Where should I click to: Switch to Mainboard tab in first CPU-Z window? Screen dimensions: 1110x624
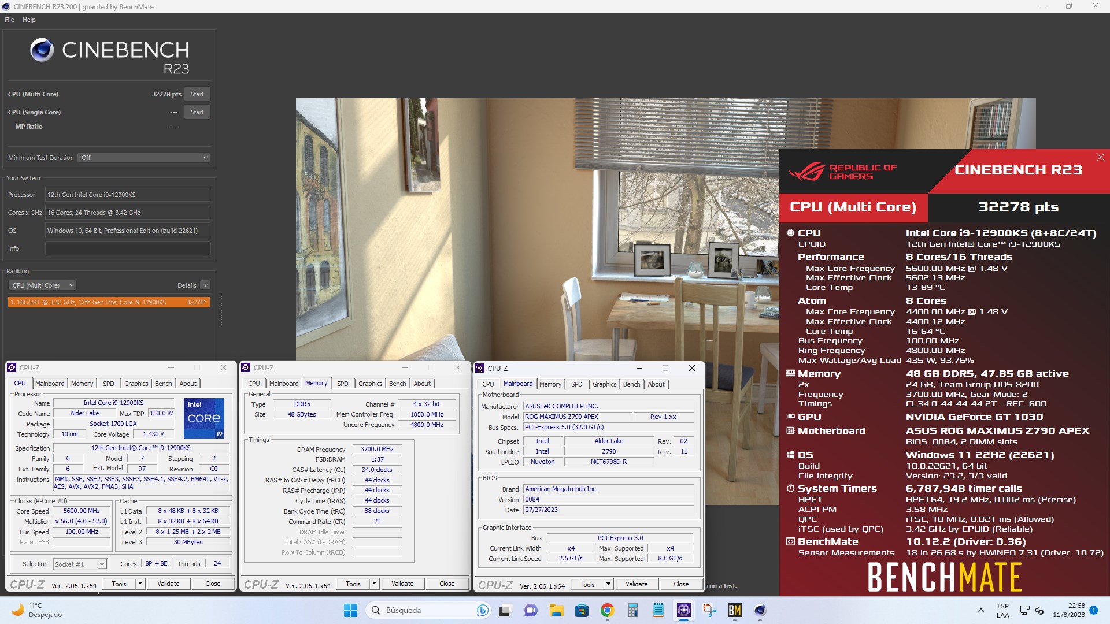(50, 384)
